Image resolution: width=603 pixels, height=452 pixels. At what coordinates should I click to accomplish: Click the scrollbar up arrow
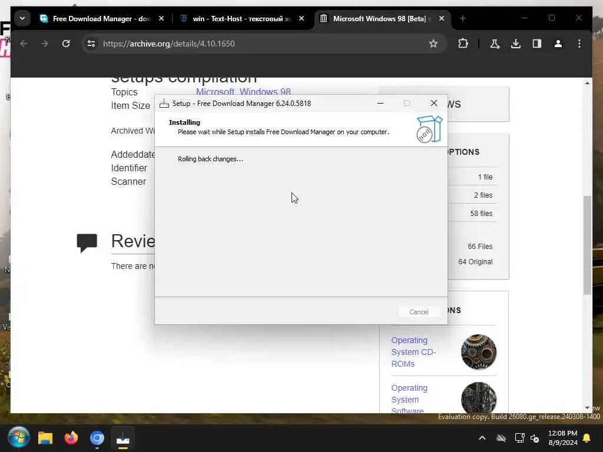click(587, 83)
